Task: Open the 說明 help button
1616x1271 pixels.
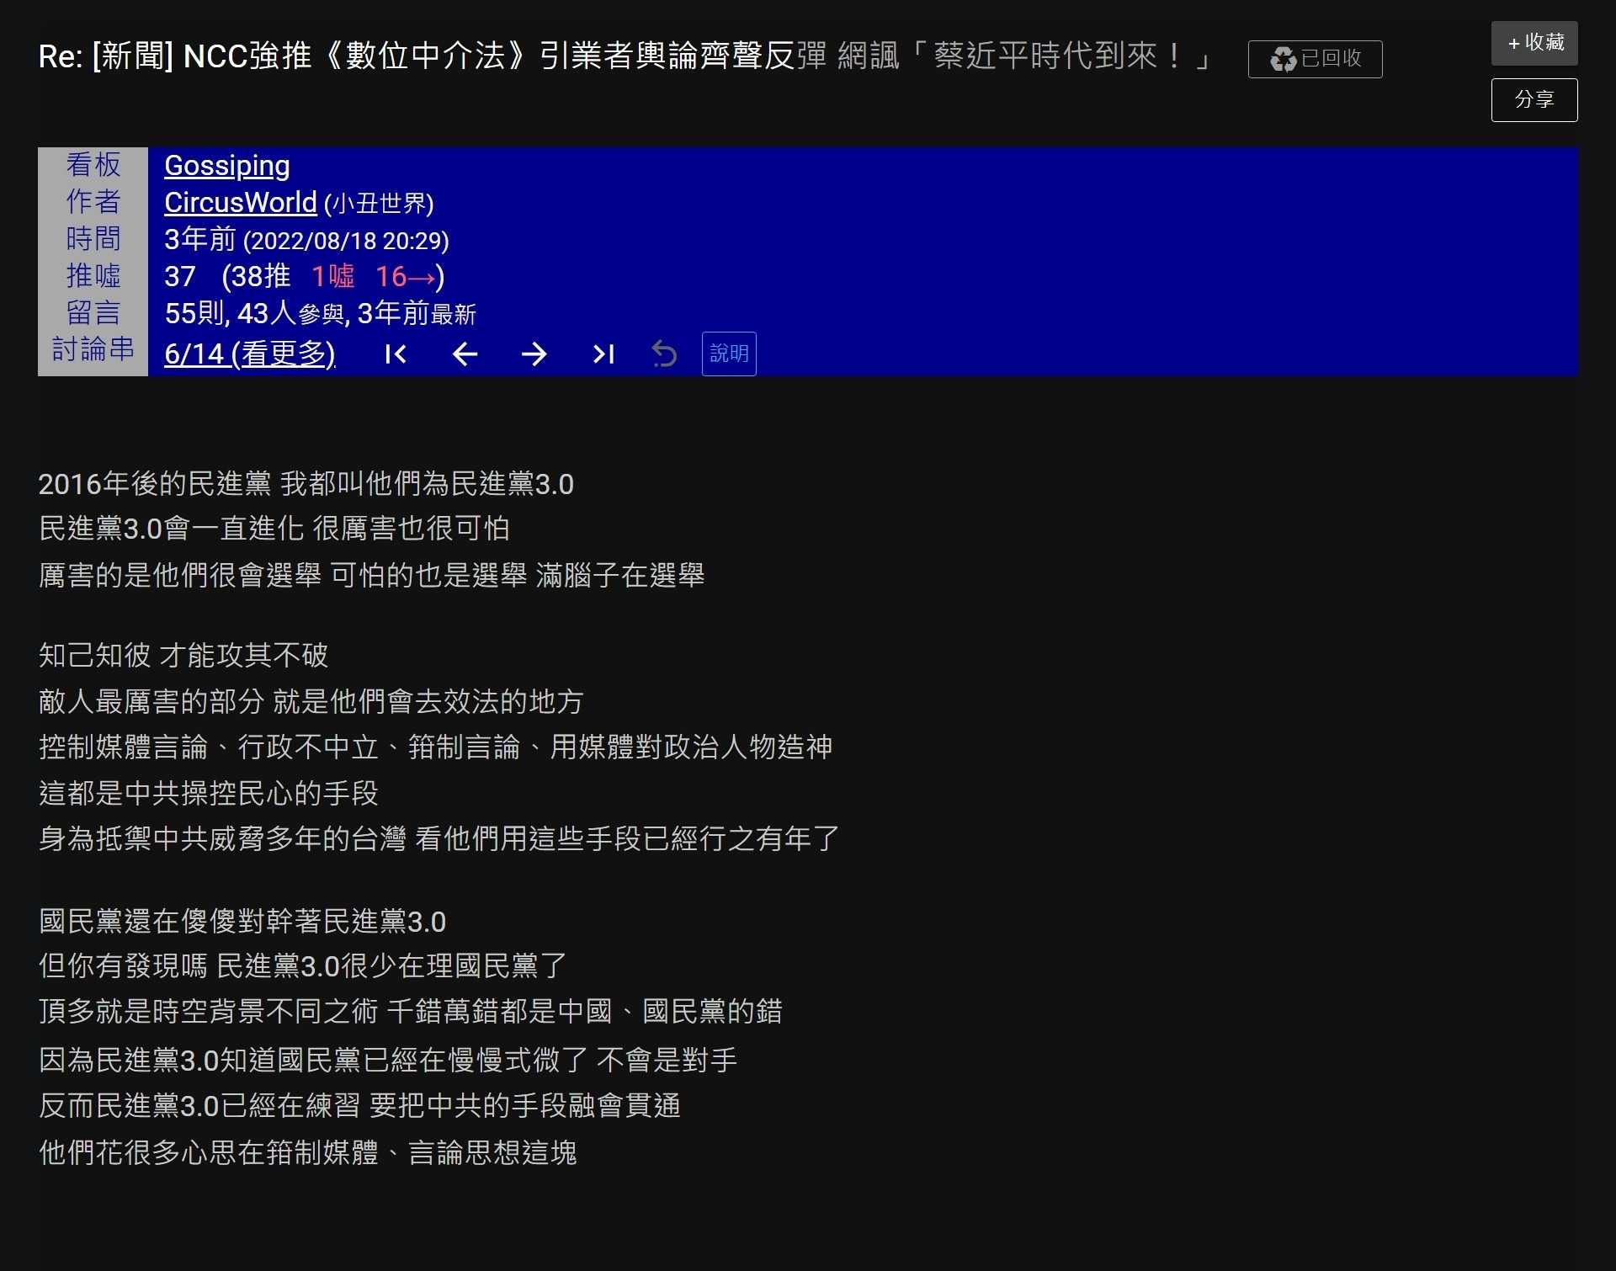Action: click(x=729, y=354)
